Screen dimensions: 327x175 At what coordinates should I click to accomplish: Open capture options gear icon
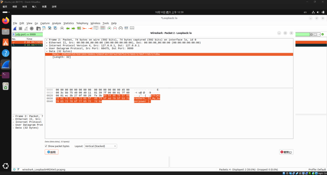click(32, 28)
